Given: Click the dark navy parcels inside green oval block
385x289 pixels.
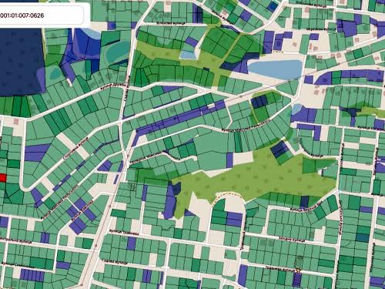Looking at the screenshot, I should [259, 102].
